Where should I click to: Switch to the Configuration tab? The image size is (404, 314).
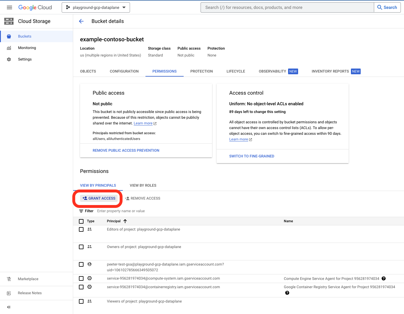point(124,71)
